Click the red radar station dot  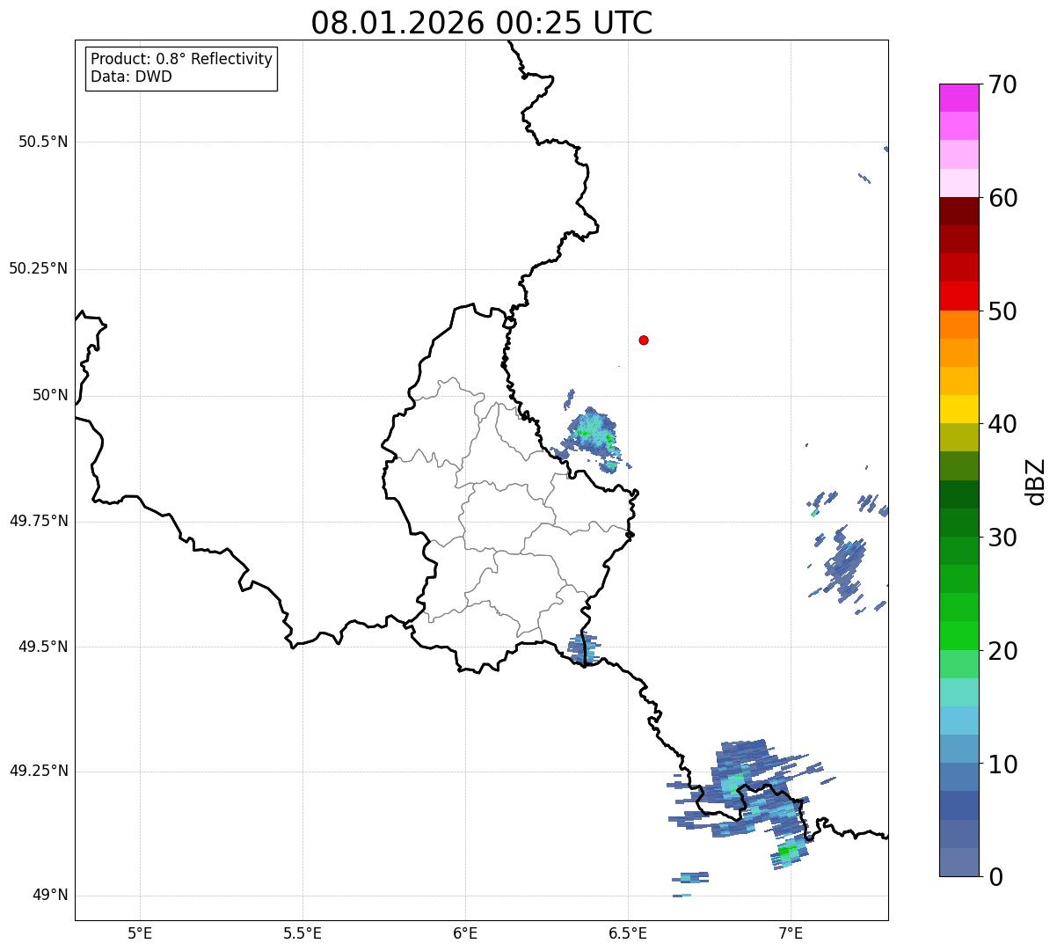click(x=644, y=340)
